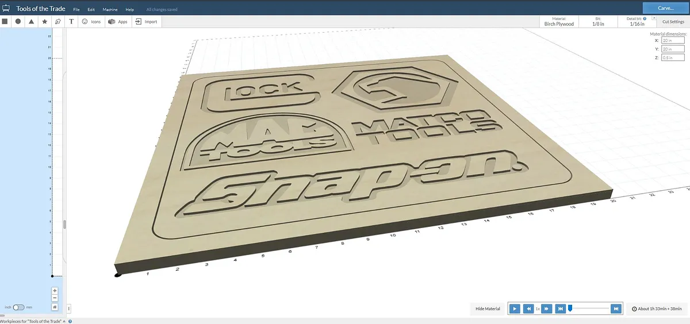This screenshot has height=324, width=690.
Task: Toggle units between inch and mm
Action: (x=19, y=307)
